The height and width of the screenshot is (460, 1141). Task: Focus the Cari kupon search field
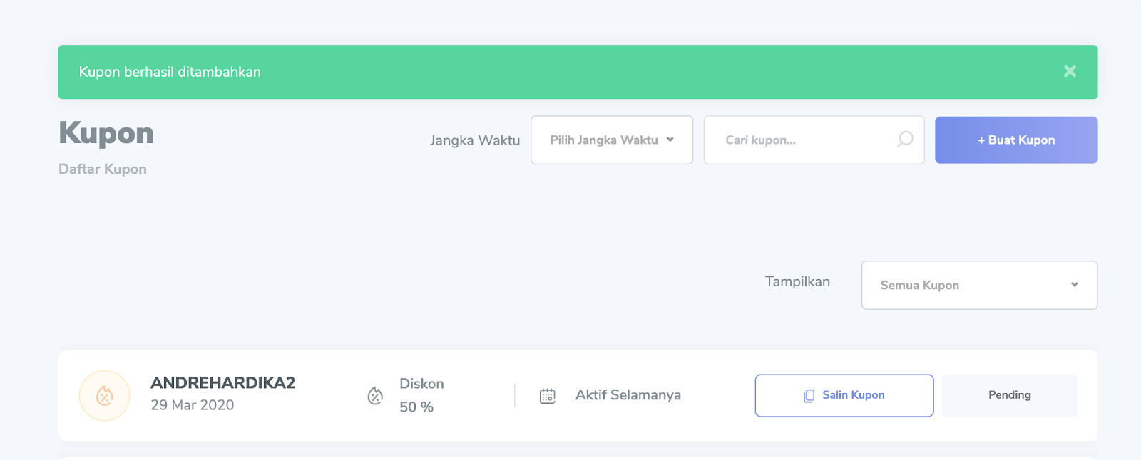(814, 140)
